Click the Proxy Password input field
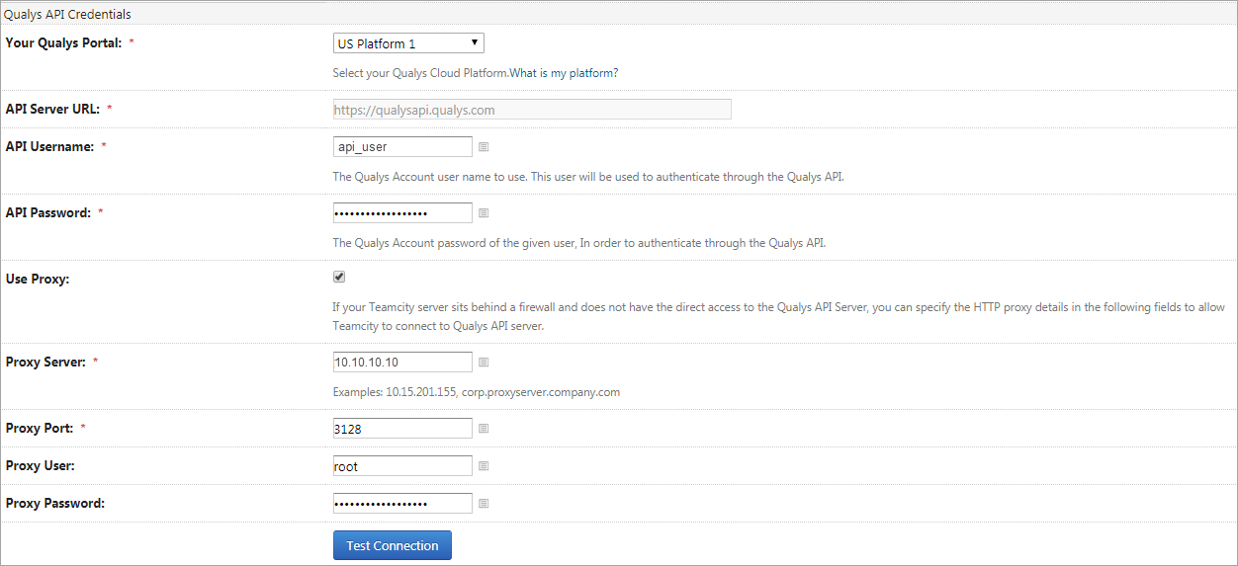Screen dimensions: 1238x566 (x=402, y=504)
